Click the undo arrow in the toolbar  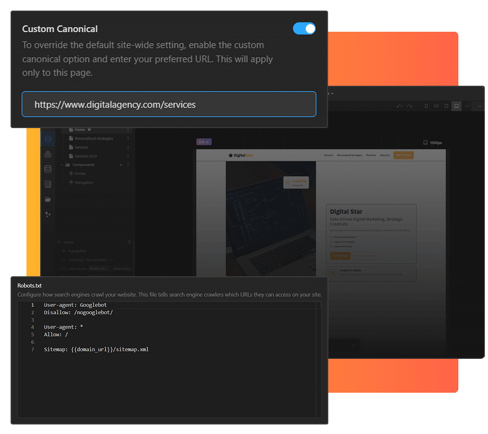(400, 106)
